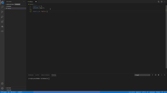
Task: Change encoding via UTF-8 status item
Action: [144, 92]
